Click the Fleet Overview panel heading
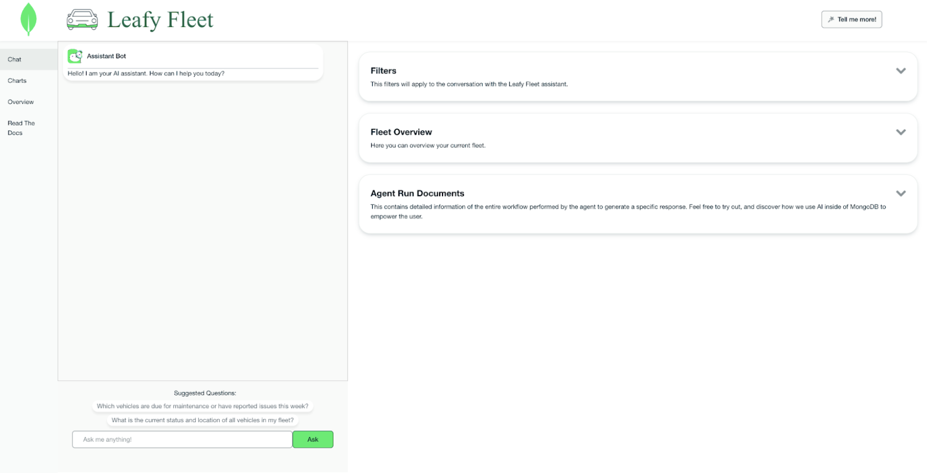 [x=401, y=132]
